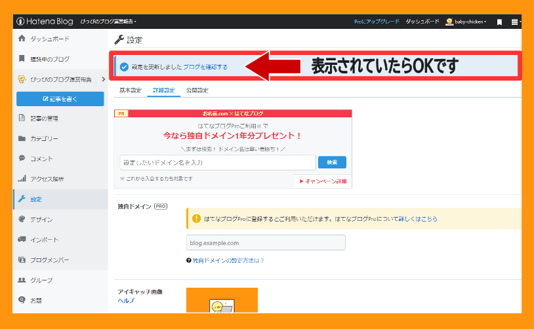
Task: Open the blog name dropdown in header
Action: click(108, 22)
